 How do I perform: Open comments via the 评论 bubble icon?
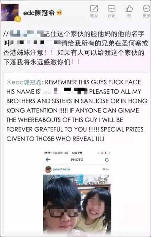pyautogui.click(x=111, y=9)
